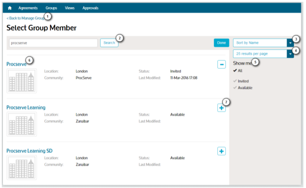
Task: Click the search field containing procserve
Action: tap(53, 43)
